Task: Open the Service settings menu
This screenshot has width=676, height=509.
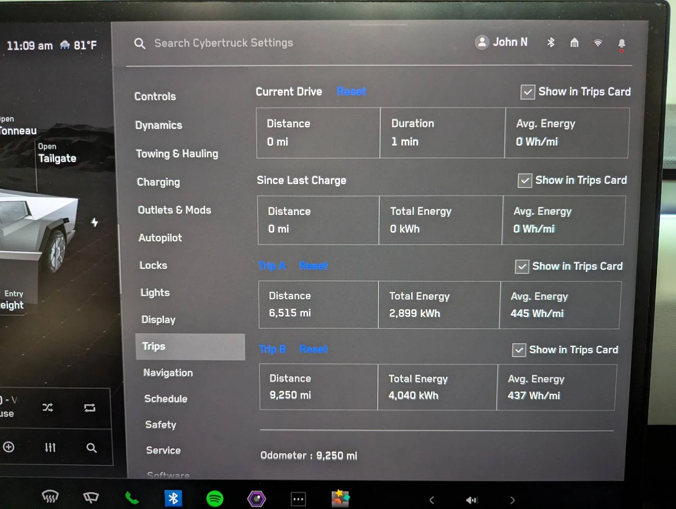Action: [x=163, y=451]
